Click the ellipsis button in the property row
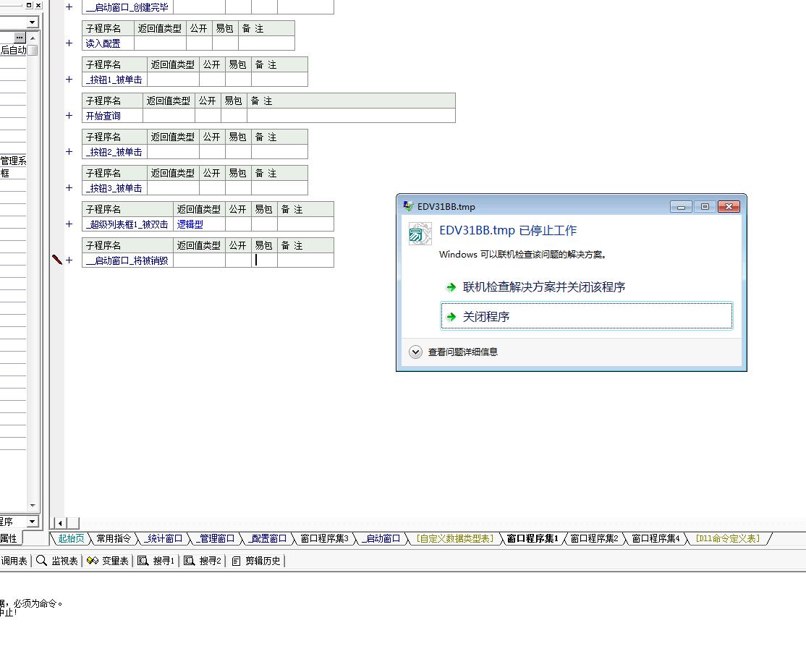The width and height of the screenshot is (806, 662). [20, 37]
